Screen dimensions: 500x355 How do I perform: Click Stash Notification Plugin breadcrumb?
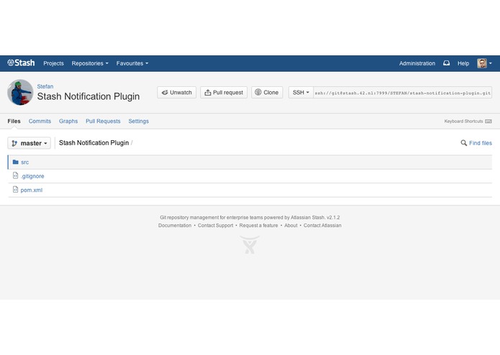pyautogui.click(x=94, y=143)
